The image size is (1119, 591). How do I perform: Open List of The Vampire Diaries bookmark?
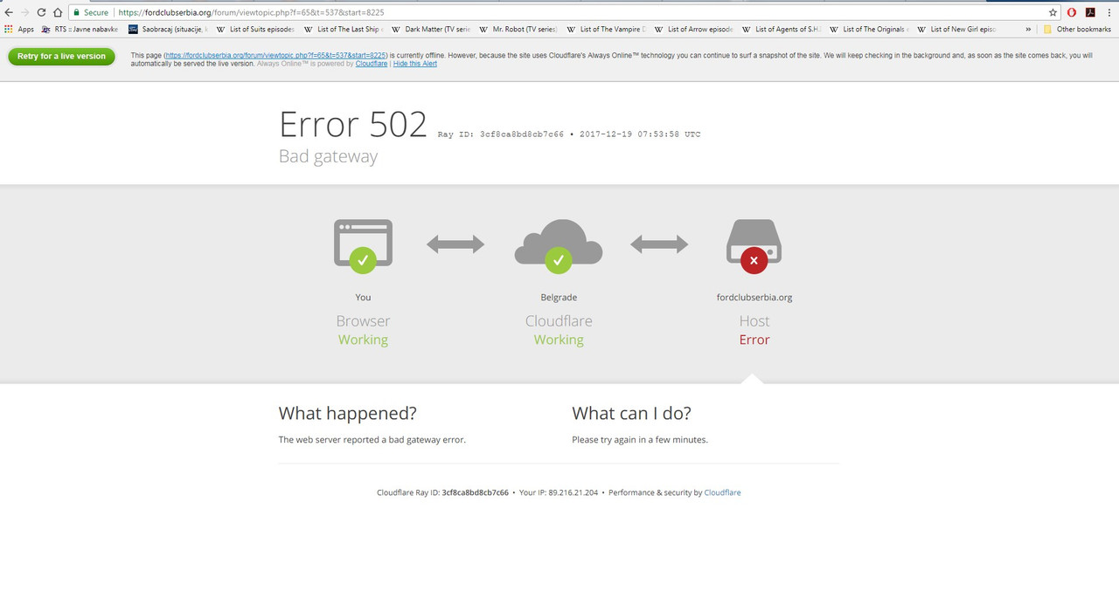606,29
